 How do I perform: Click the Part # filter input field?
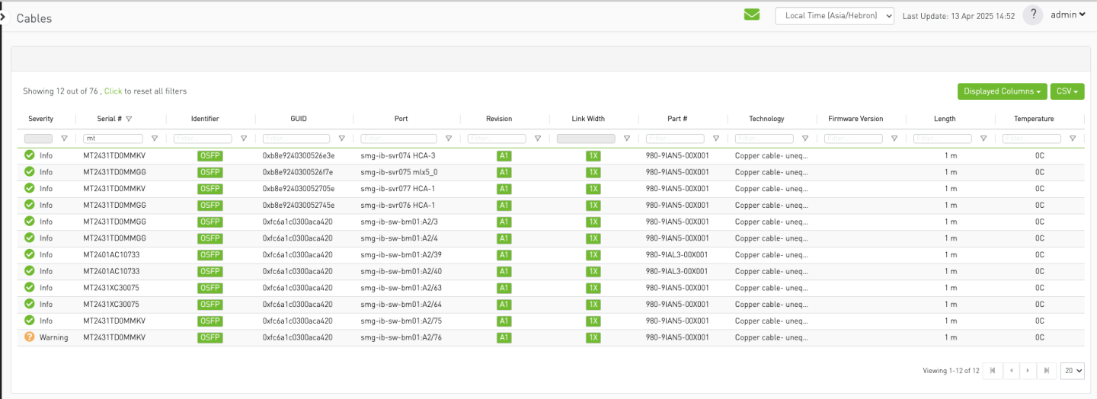click(x=674, y=139)
